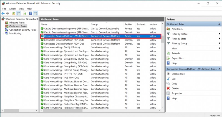The height and width of the screenshot is (117, 222).
Task: Open Properties of the selected rule
Action: pyautogui.click(x=177, y=93)
